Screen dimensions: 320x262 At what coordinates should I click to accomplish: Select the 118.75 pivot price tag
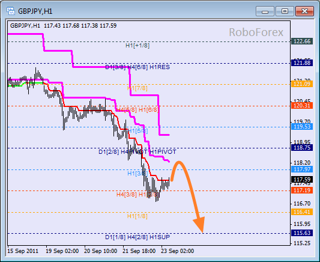coord(302,148)
